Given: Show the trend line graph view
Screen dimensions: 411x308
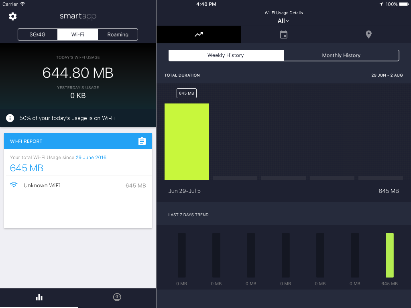Looking at the screenshot, I should (199, 34).
